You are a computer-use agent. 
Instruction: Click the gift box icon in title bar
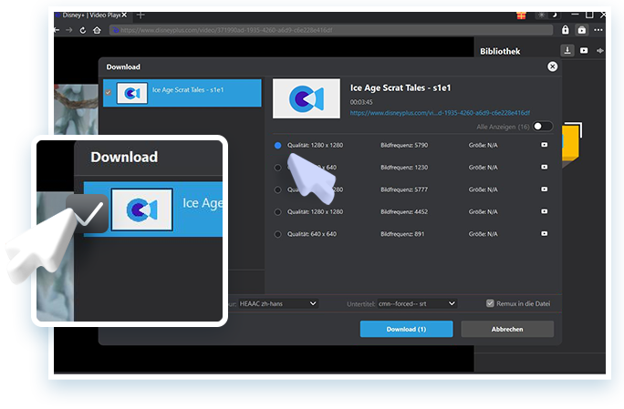(521, 15)
